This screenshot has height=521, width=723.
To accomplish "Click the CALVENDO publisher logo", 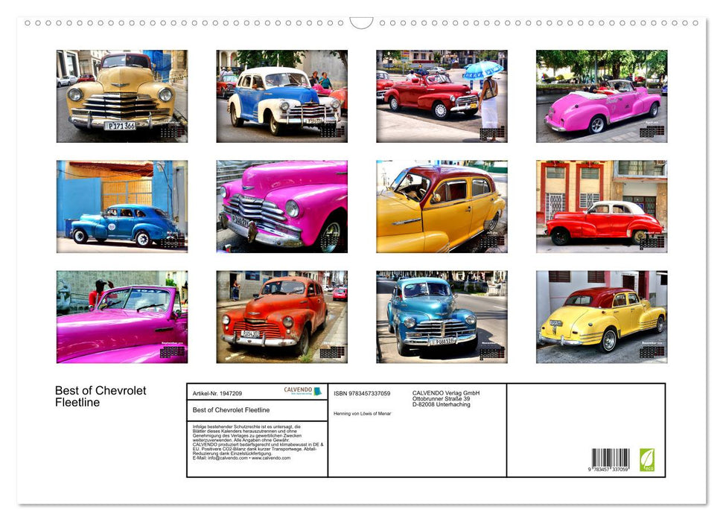I will [296, 390].
